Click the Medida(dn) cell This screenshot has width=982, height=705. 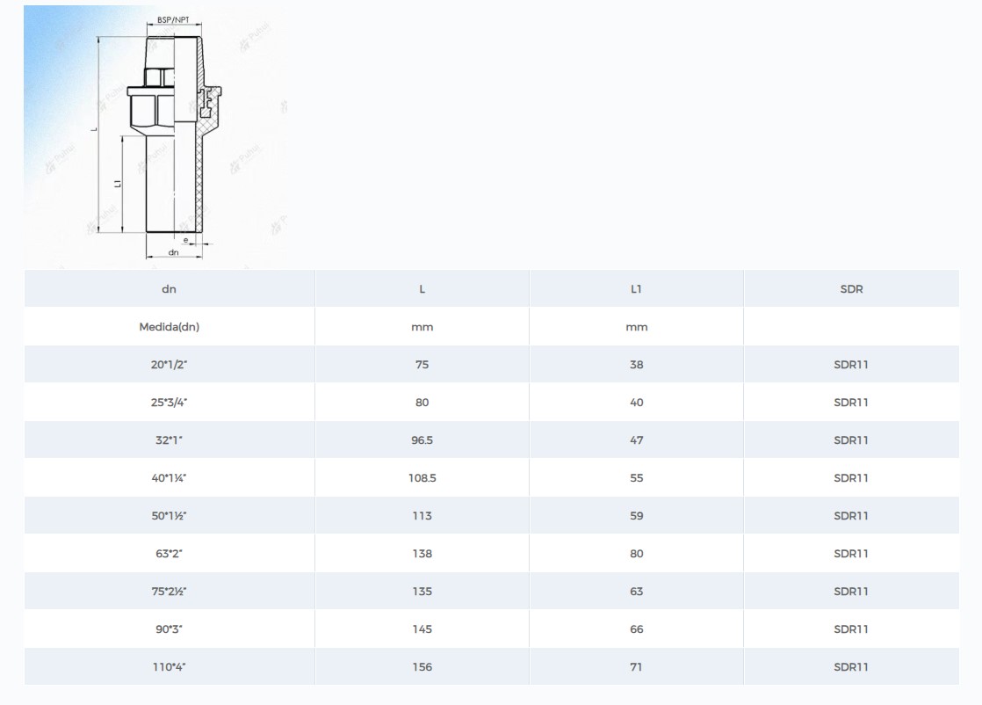[170, 326]
